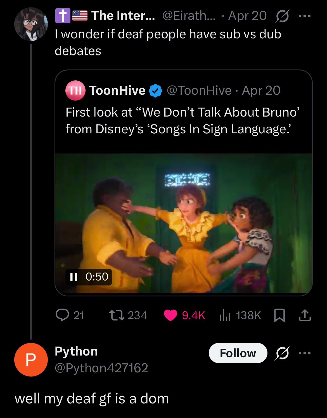
Task: Open Grok icon next to Follow button
Action: (x=282, y=353)
